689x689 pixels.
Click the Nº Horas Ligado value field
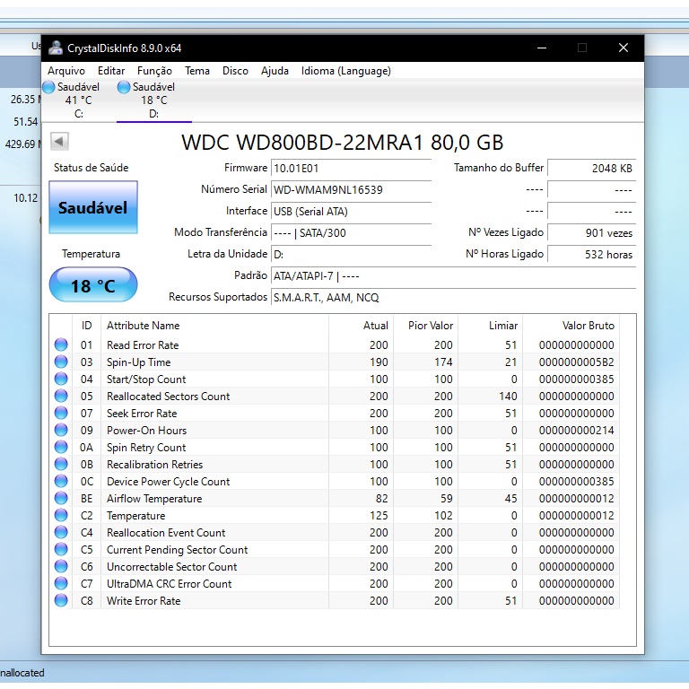591,254
